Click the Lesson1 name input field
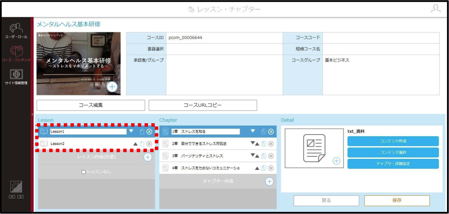The image size is (449, 214). tap(88, 132)
